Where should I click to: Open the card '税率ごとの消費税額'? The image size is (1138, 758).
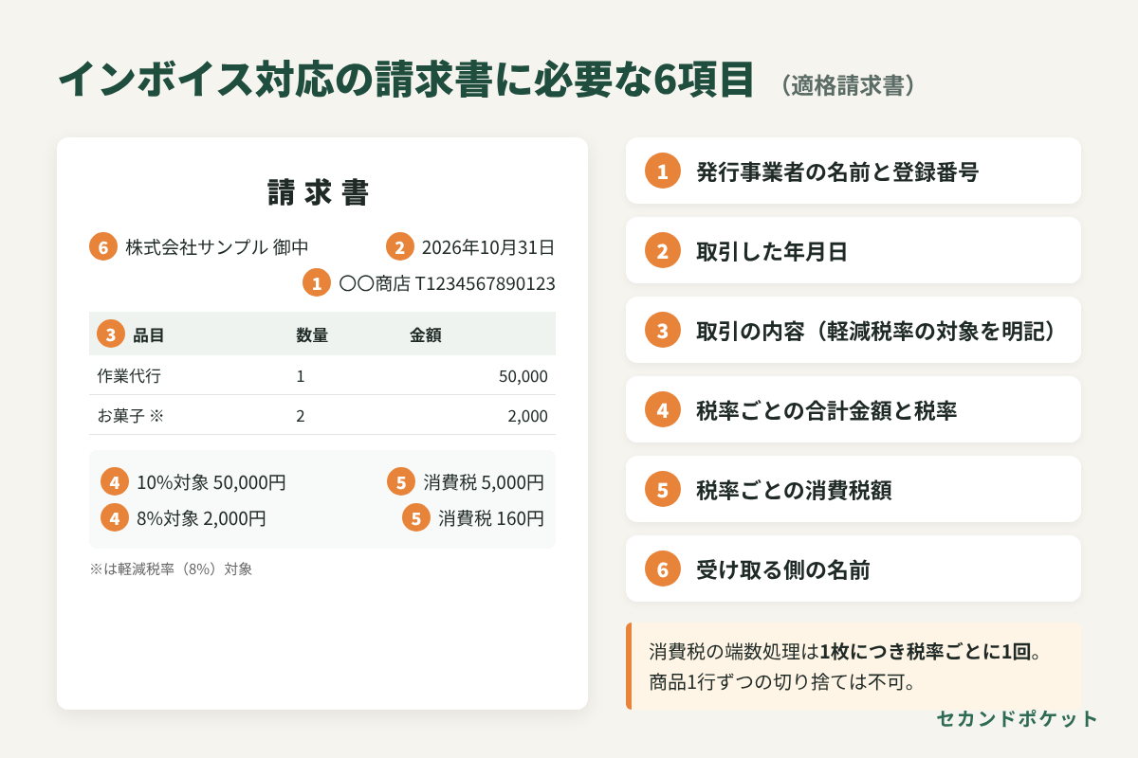[x=853, y=489]
